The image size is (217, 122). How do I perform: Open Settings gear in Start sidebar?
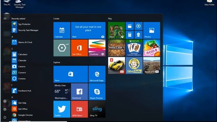tap(5, 109)
